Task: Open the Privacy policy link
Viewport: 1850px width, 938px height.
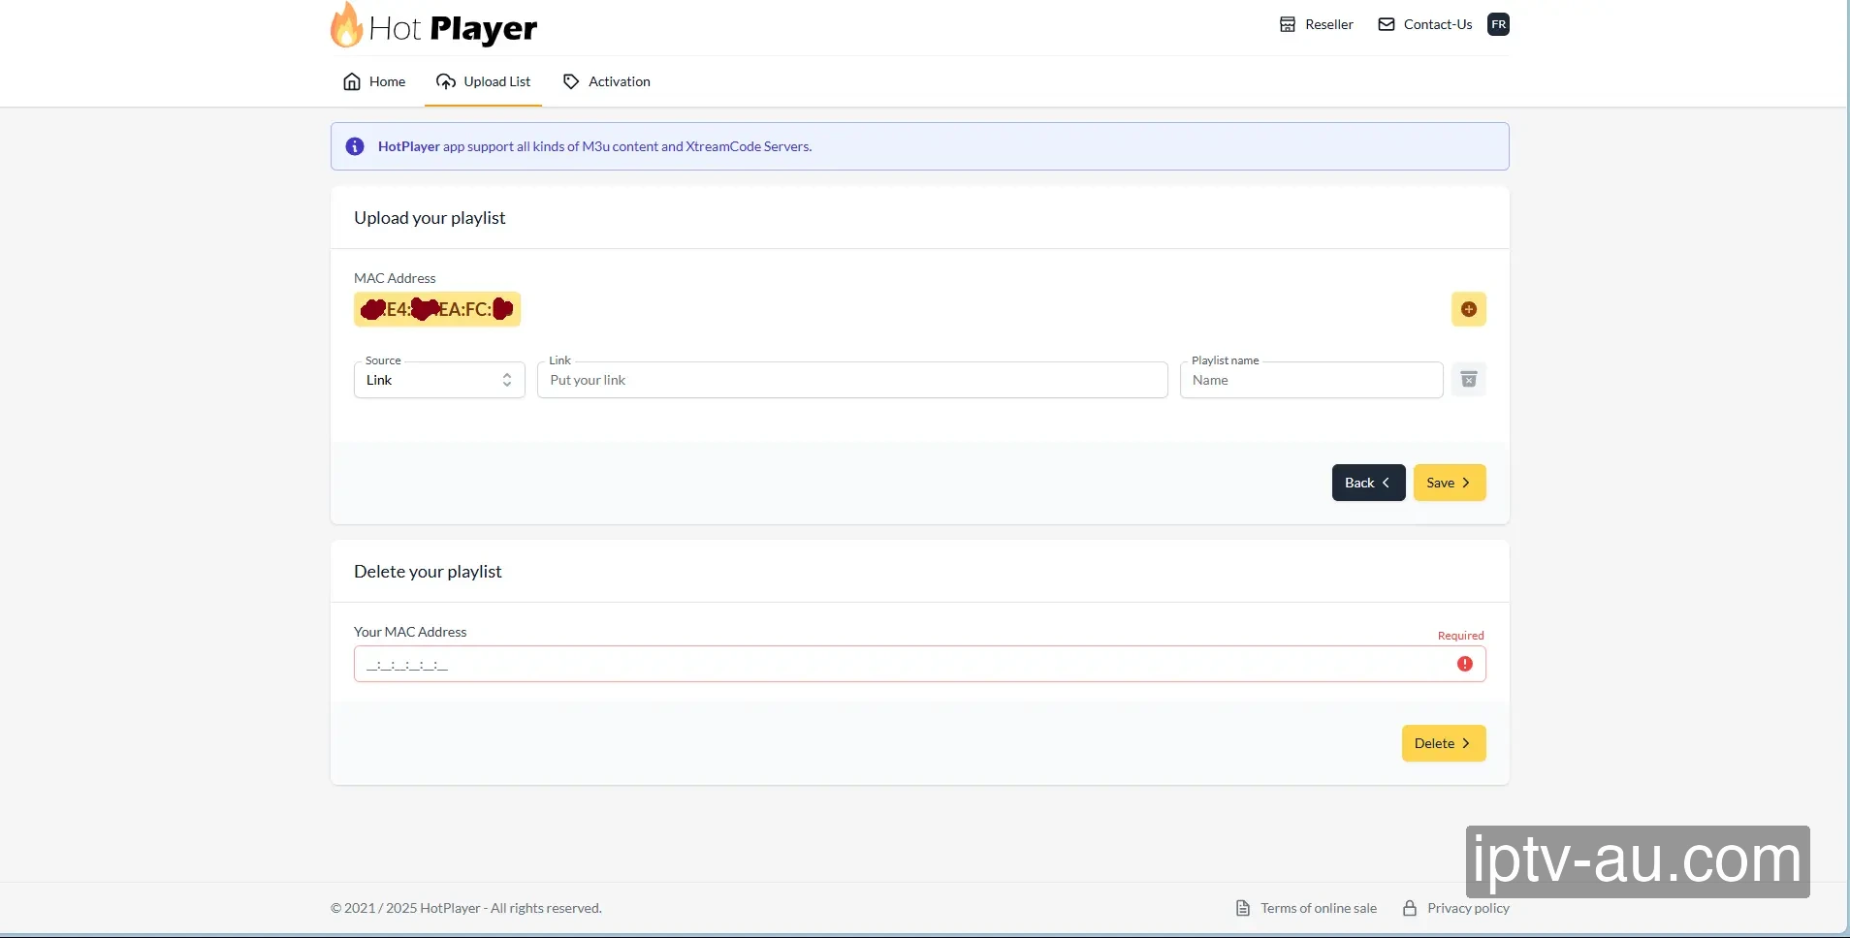Action: (1456, 908)
